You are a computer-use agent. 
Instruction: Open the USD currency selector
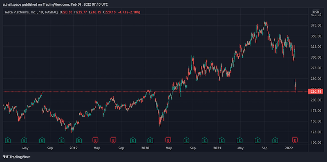pos(316,12)
